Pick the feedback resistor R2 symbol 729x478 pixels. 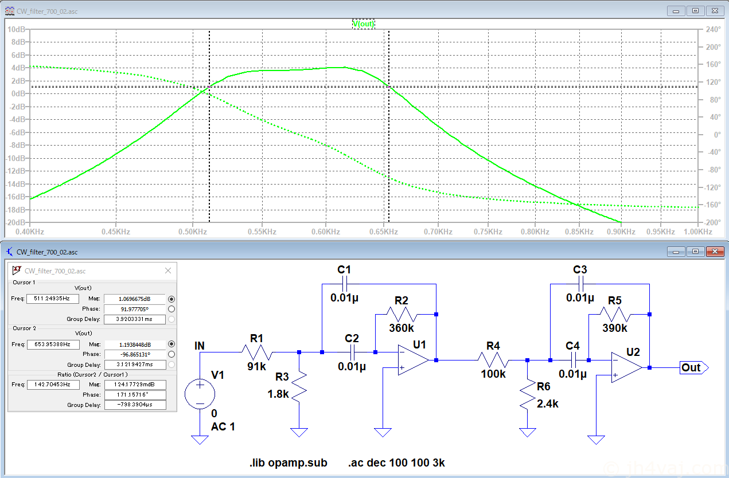click(401, 314)
